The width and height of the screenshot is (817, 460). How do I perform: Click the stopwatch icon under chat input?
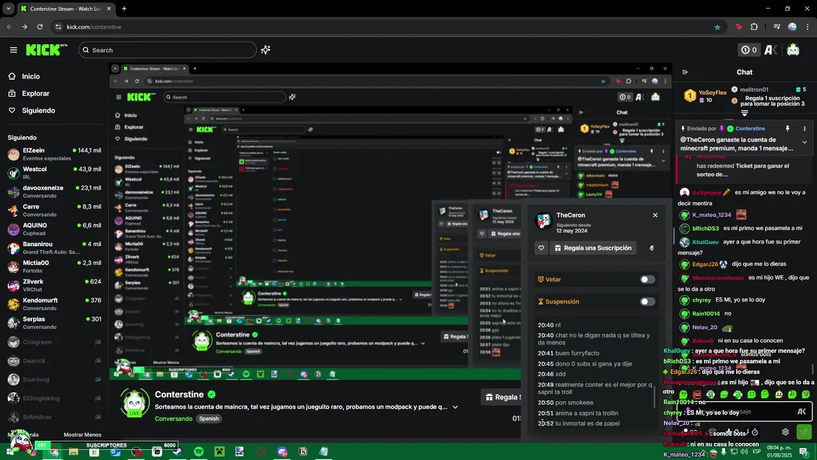coord(755,432)
